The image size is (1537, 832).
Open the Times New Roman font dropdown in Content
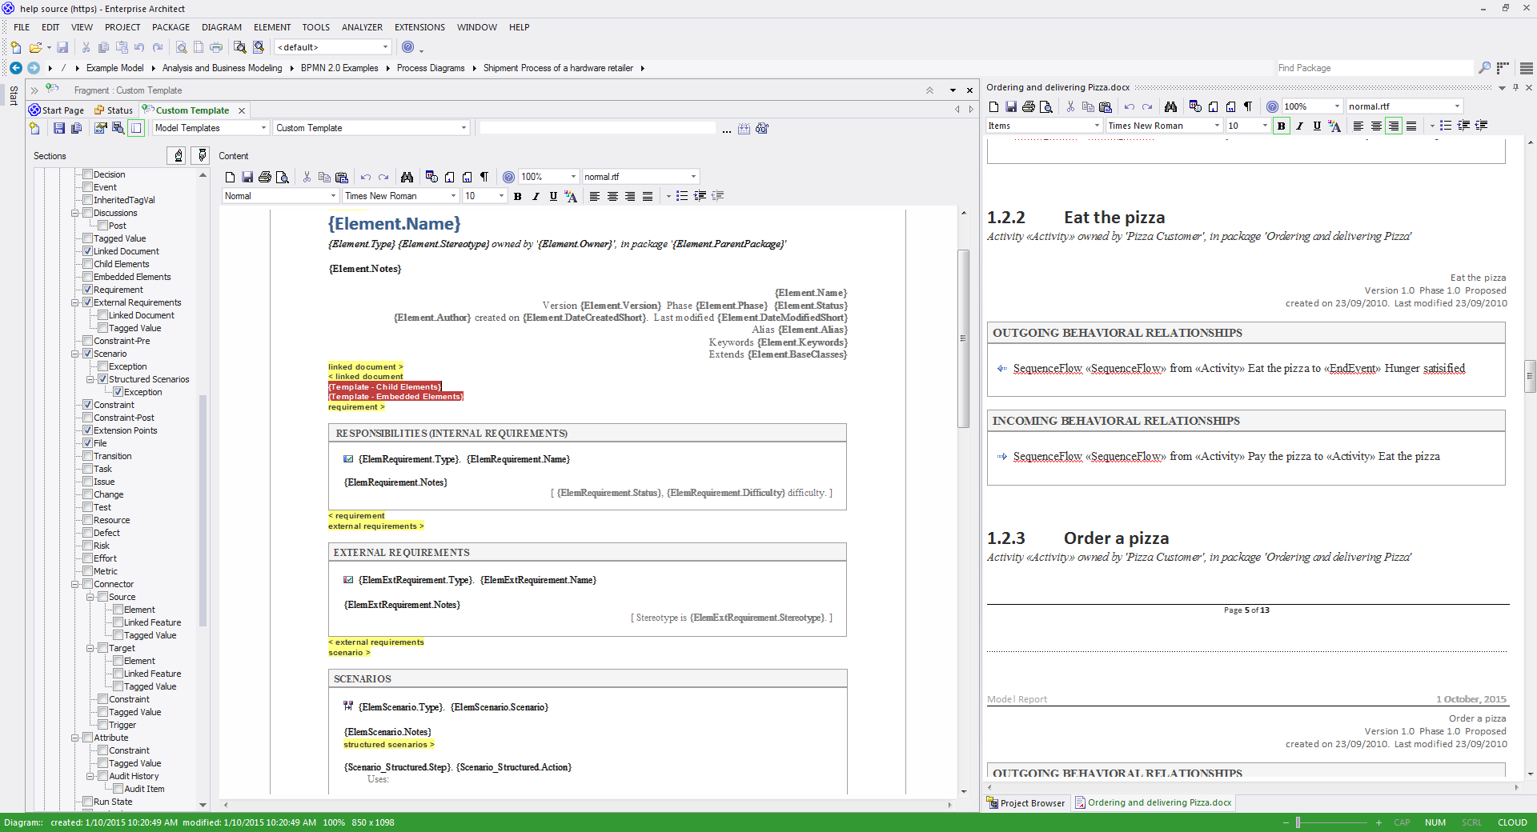coord(453,196)
